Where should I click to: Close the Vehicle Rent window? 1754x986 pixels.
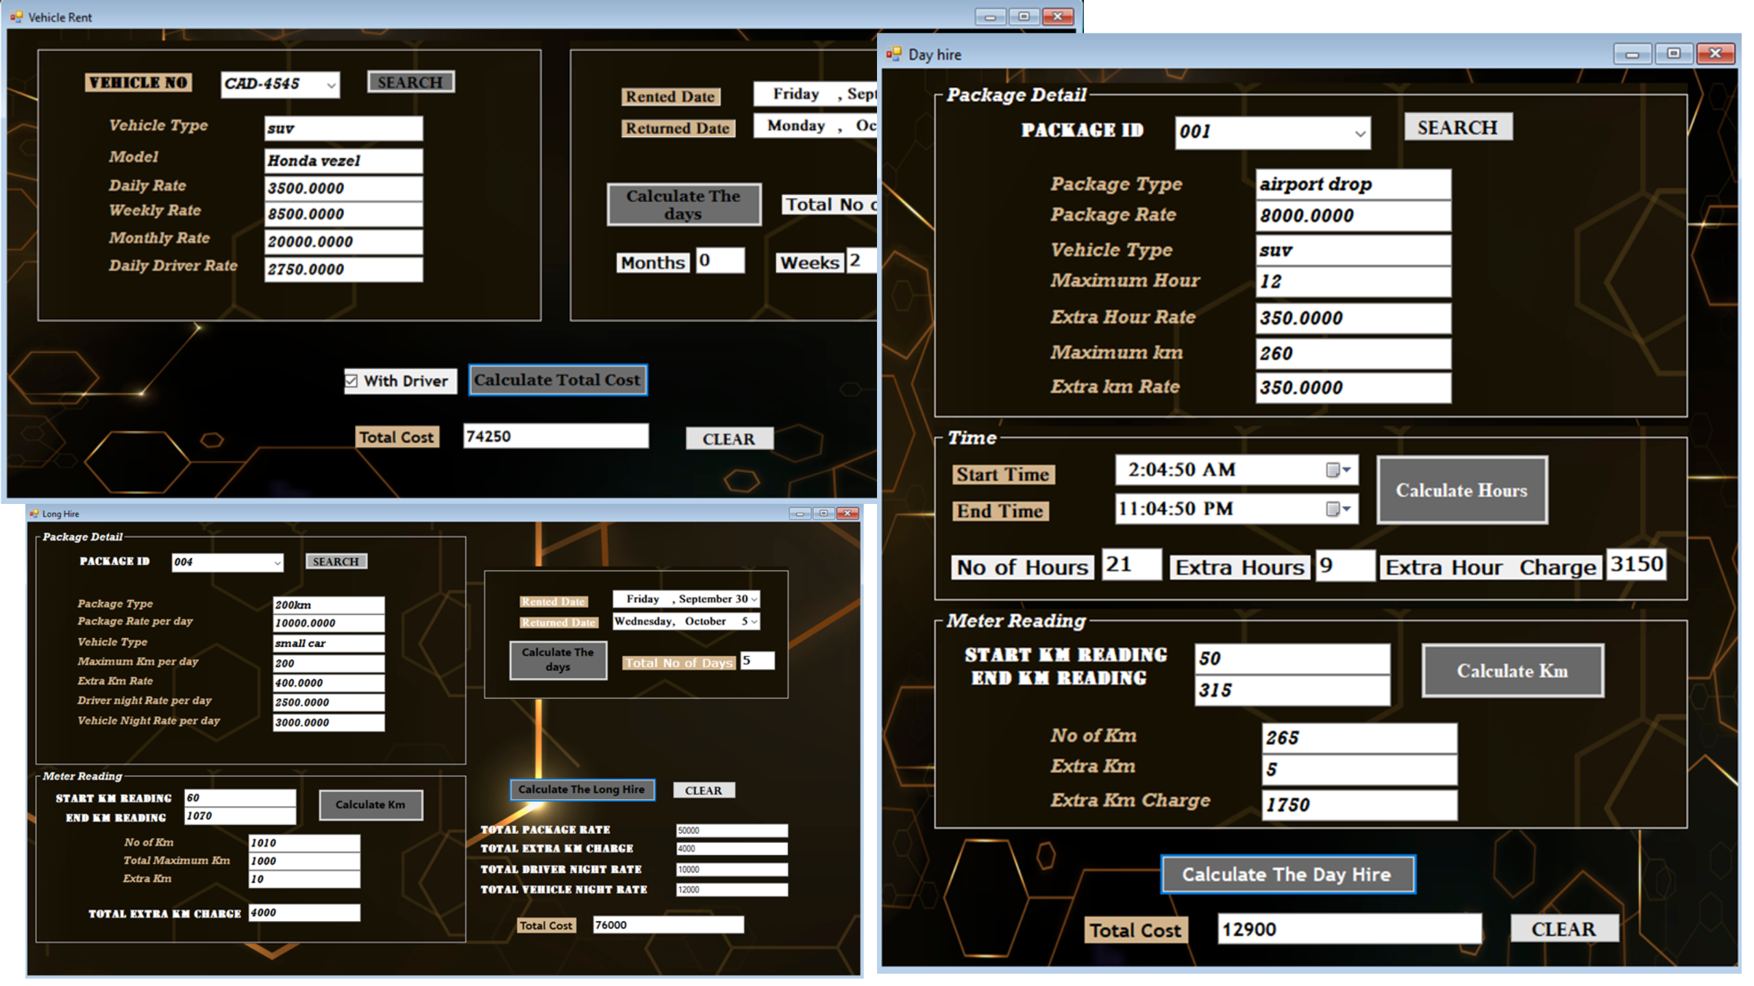pos(1057,16)
